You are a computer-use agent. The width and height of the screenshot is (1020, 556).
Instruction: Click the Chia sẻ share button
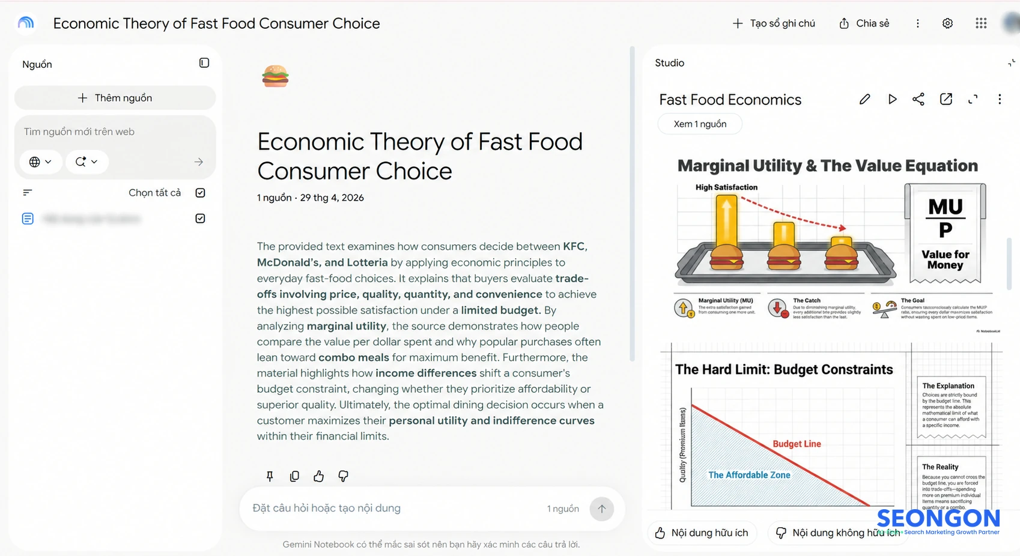point(864,23)
